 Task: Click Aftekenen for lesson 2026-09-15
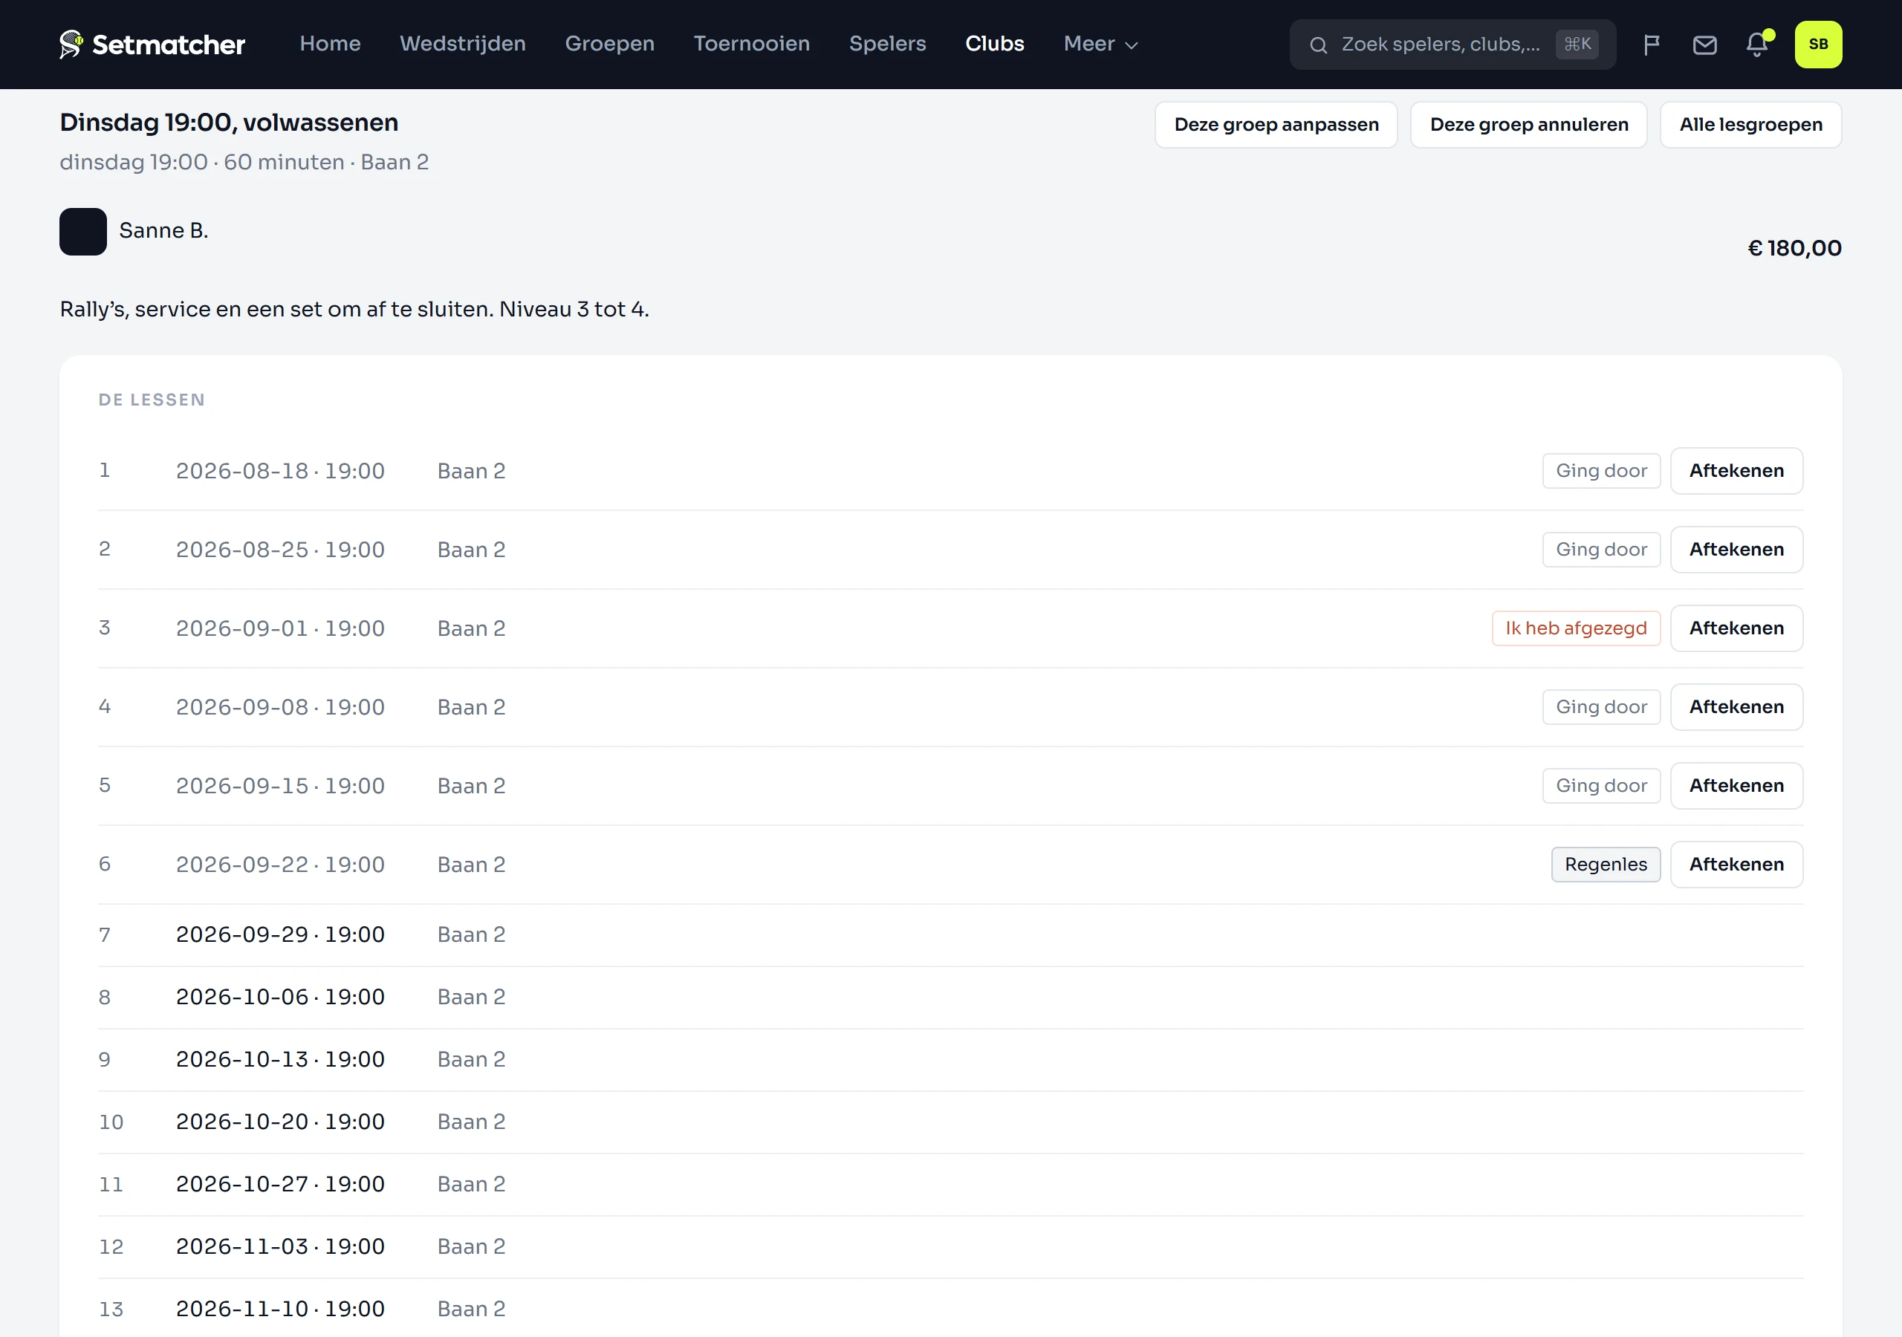click(x=1736, y=785)
